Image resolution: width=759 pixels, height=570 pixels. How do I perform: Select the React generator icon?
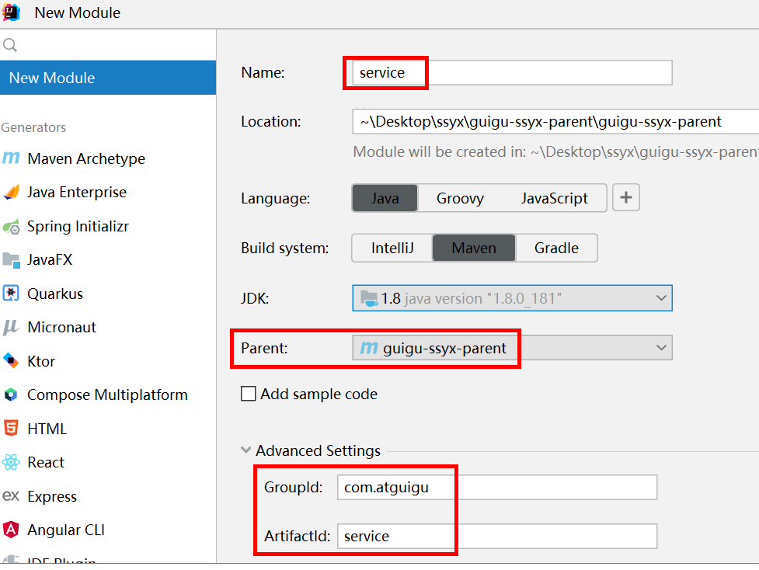click(x=11, y=462)
